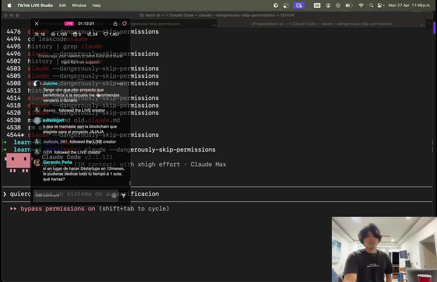437x282 pixels.
Task: Click the Encourage your viewers to send Gifts message
Action: [80, 59]
